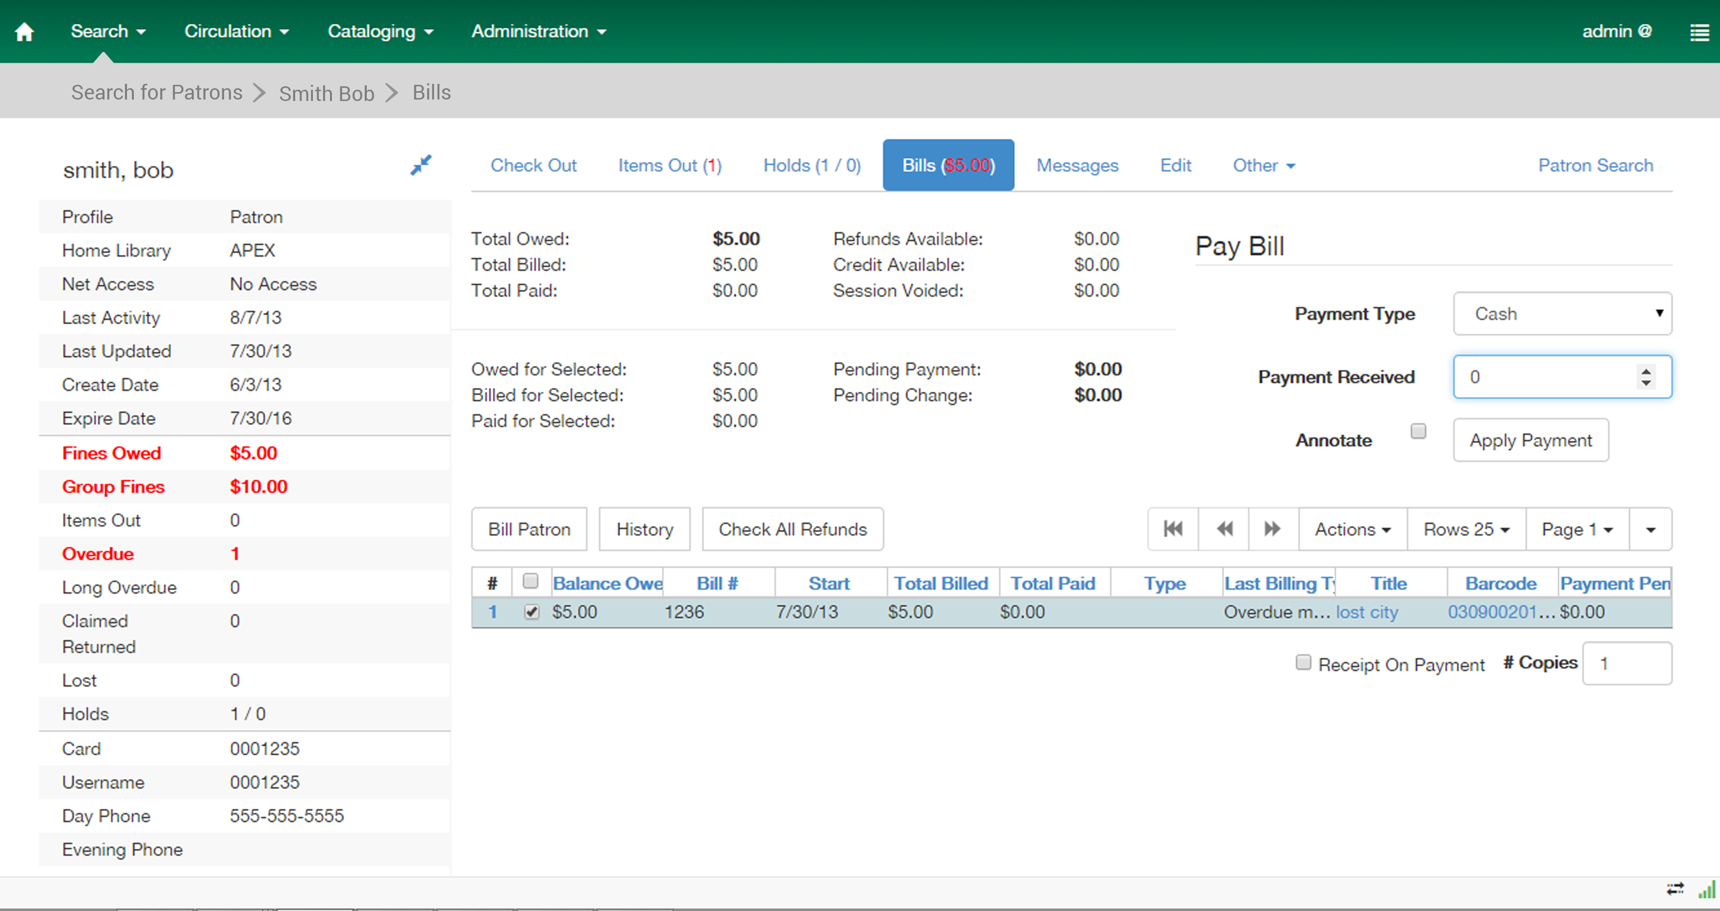Open the Cataloging dropdown menu
The image size is (1720, 911).
(x=380, y=31)
